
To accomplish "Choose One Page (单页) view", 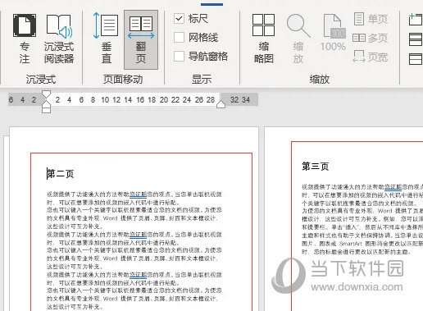I will point(371,19).
